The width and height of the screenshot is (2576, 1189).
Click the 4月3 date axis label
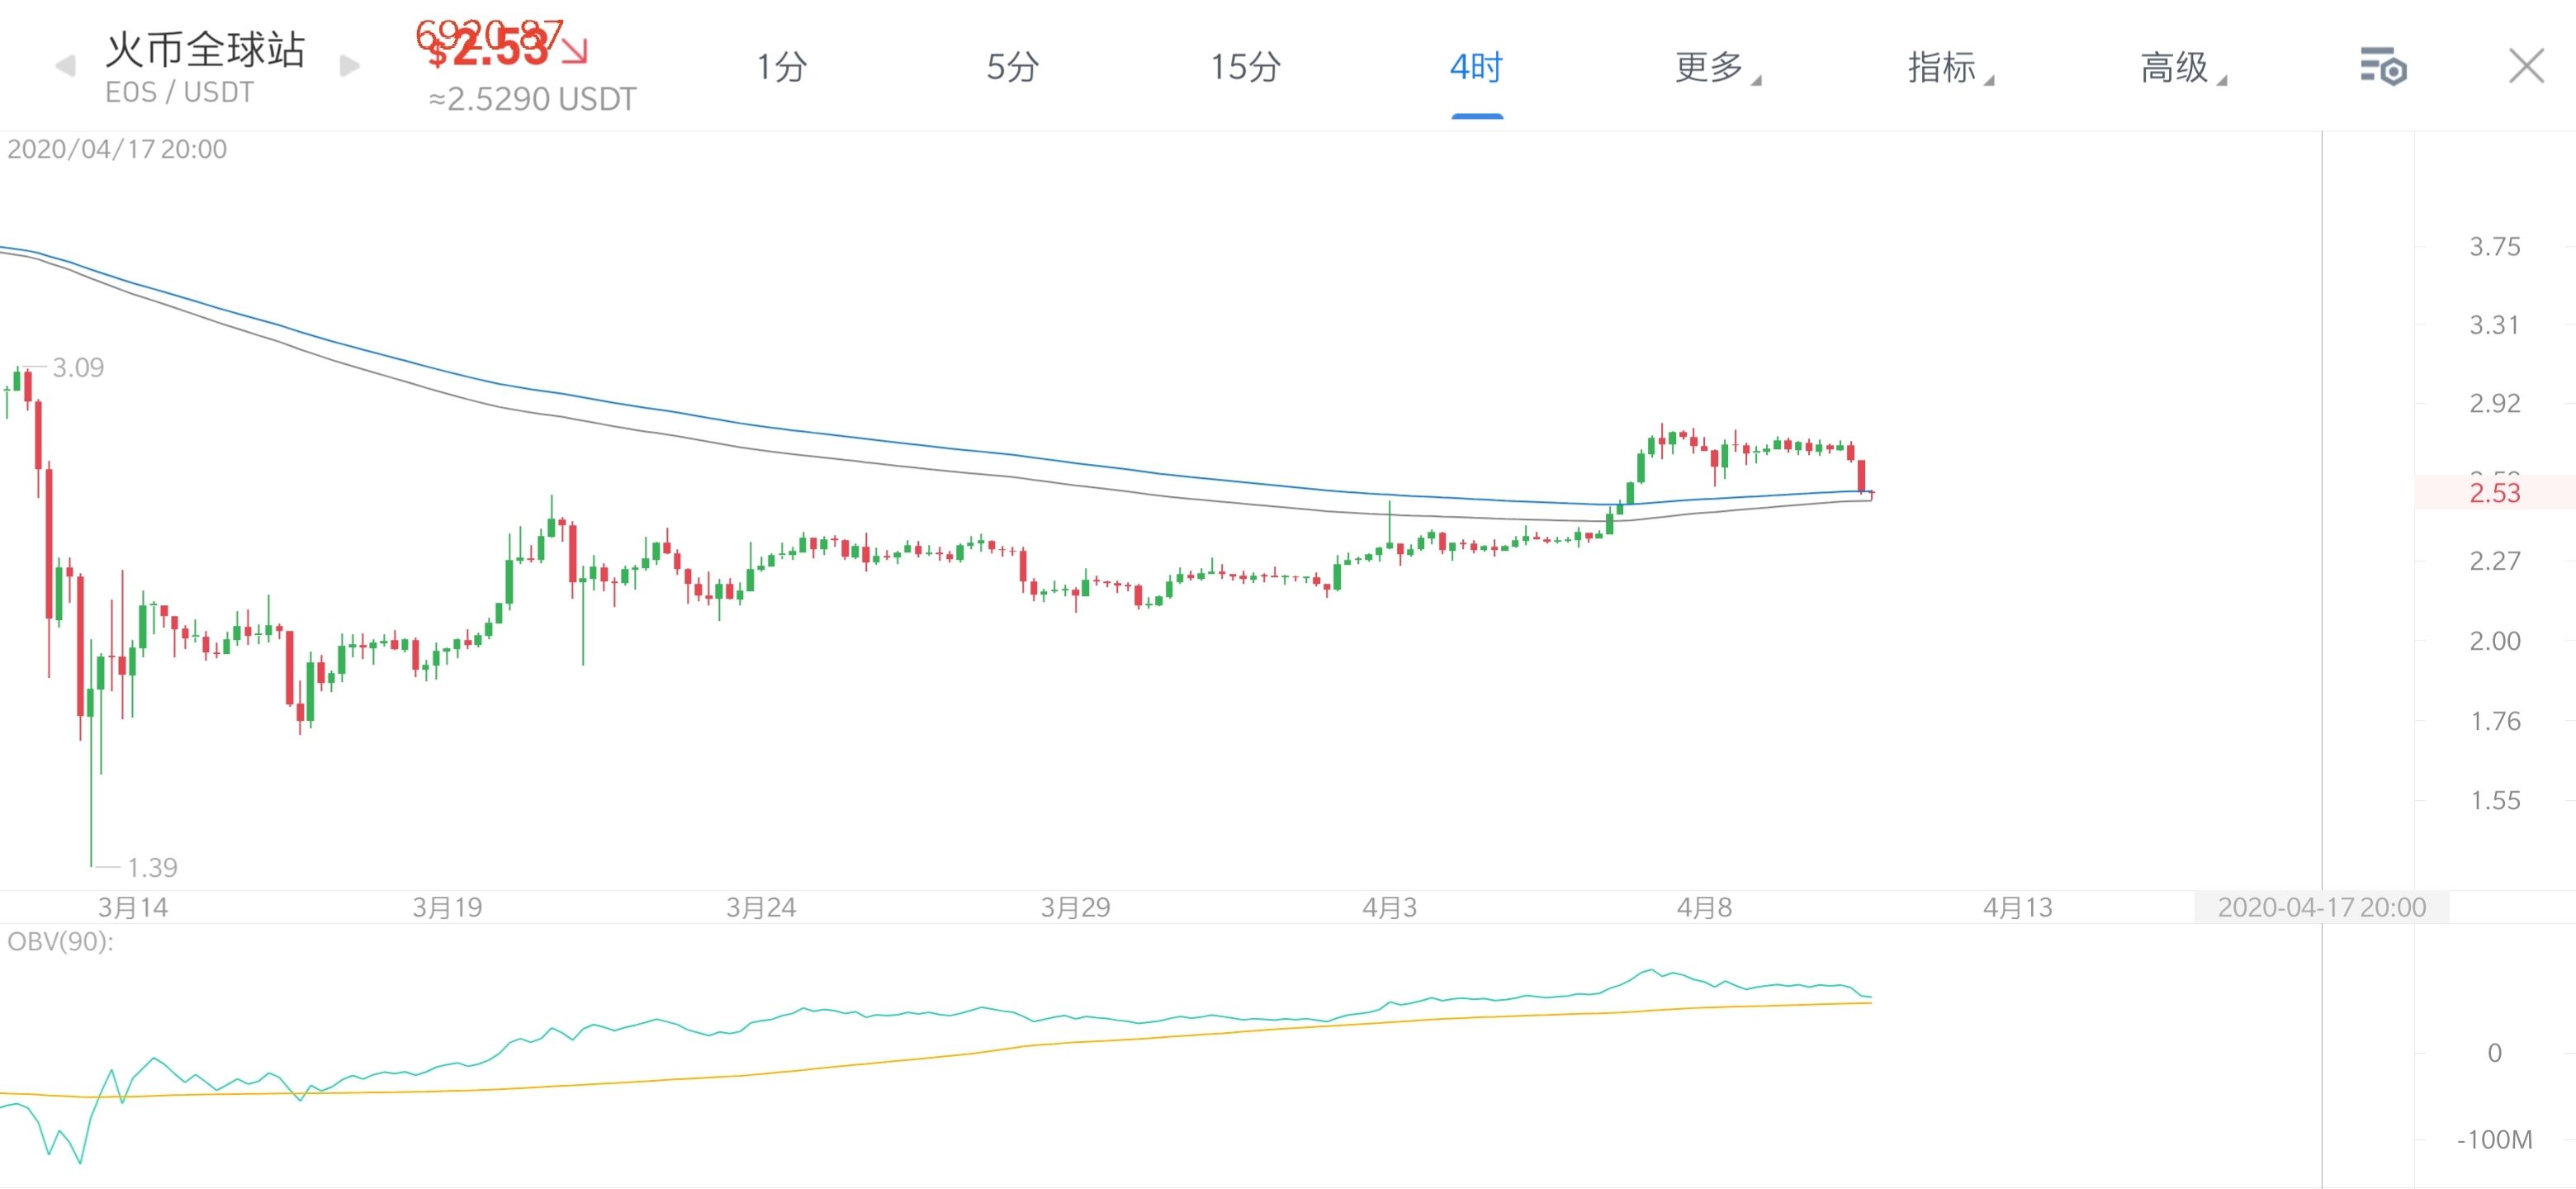[x=1389, y=907]
